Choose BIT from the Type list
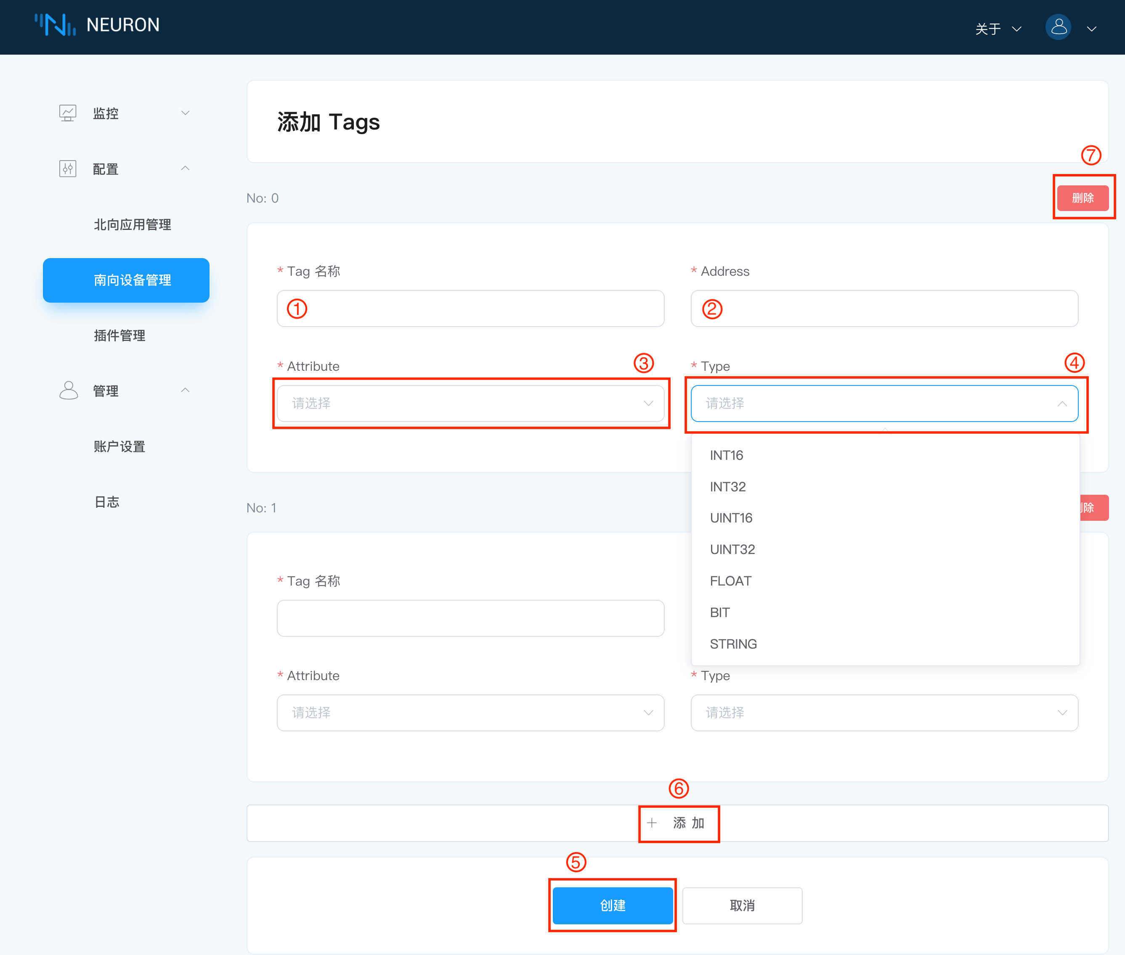The height and width of the screenshot is (955, 1125). click(x=886, y=612)
